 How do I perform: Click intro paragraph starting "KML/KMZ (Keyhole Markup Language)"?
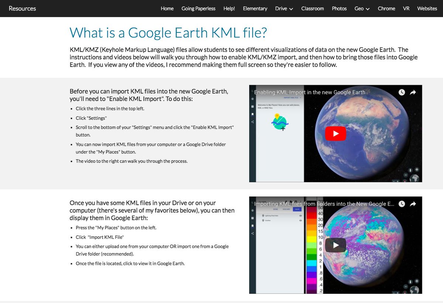pyautogui.click(x=244, y=57)
